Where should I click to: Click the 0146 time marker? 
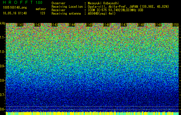(x=106, y=25)
